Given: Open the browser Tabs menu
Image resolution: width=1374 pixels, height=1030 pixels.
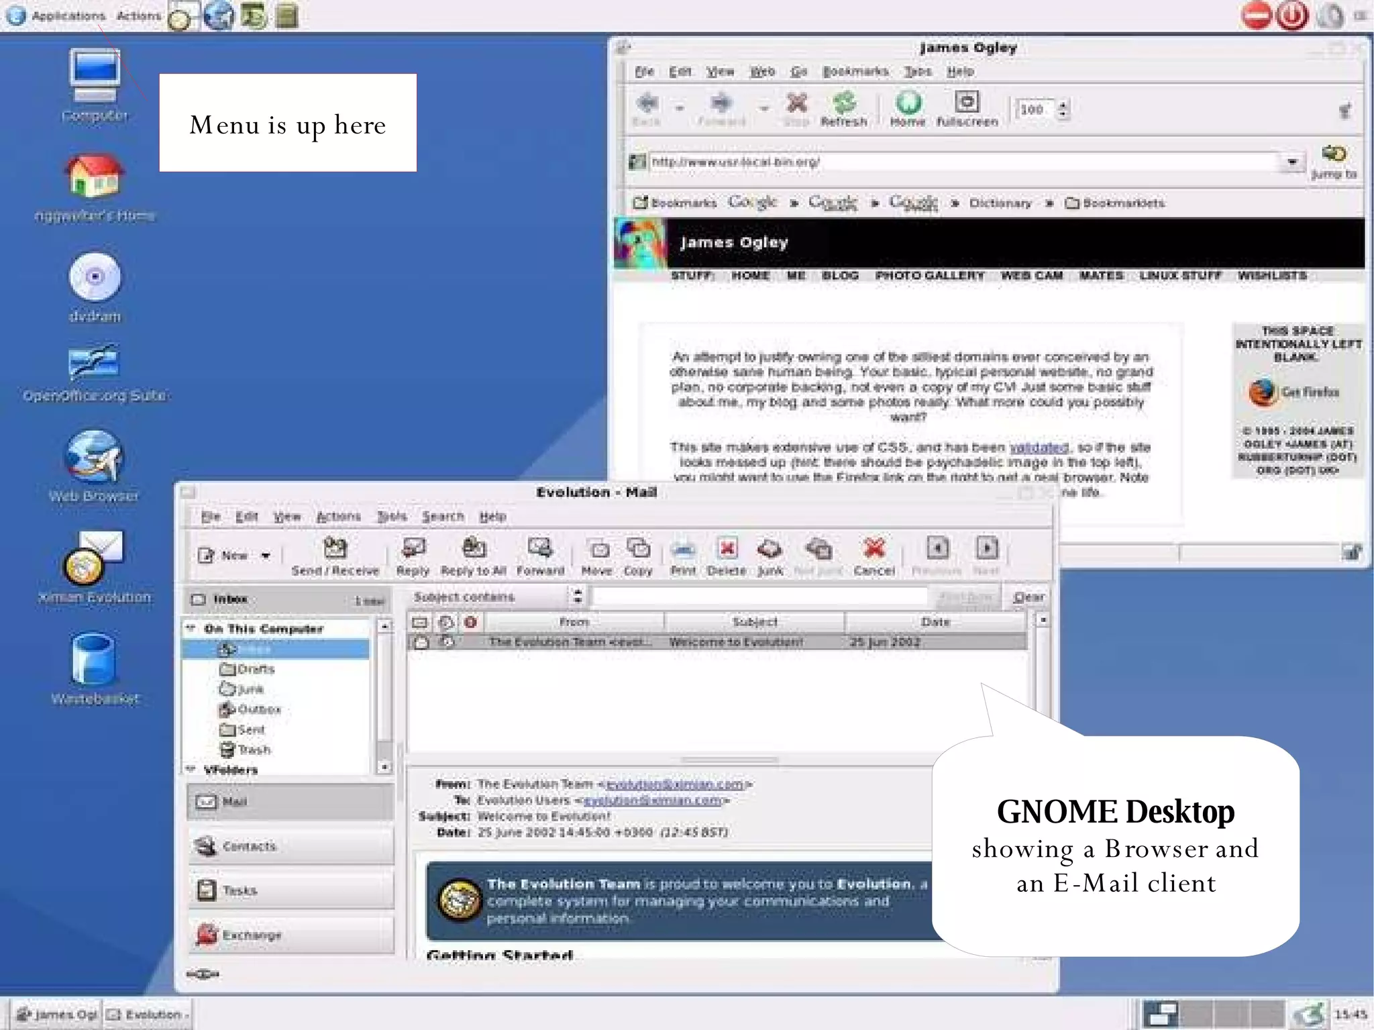Looking at the screenshot, I should pos(917,71).
